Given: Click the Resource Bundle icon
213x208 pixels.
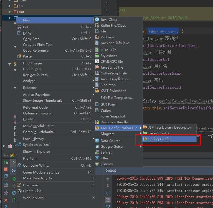Looking at the screenshot, I should click(x=97, y=122).
